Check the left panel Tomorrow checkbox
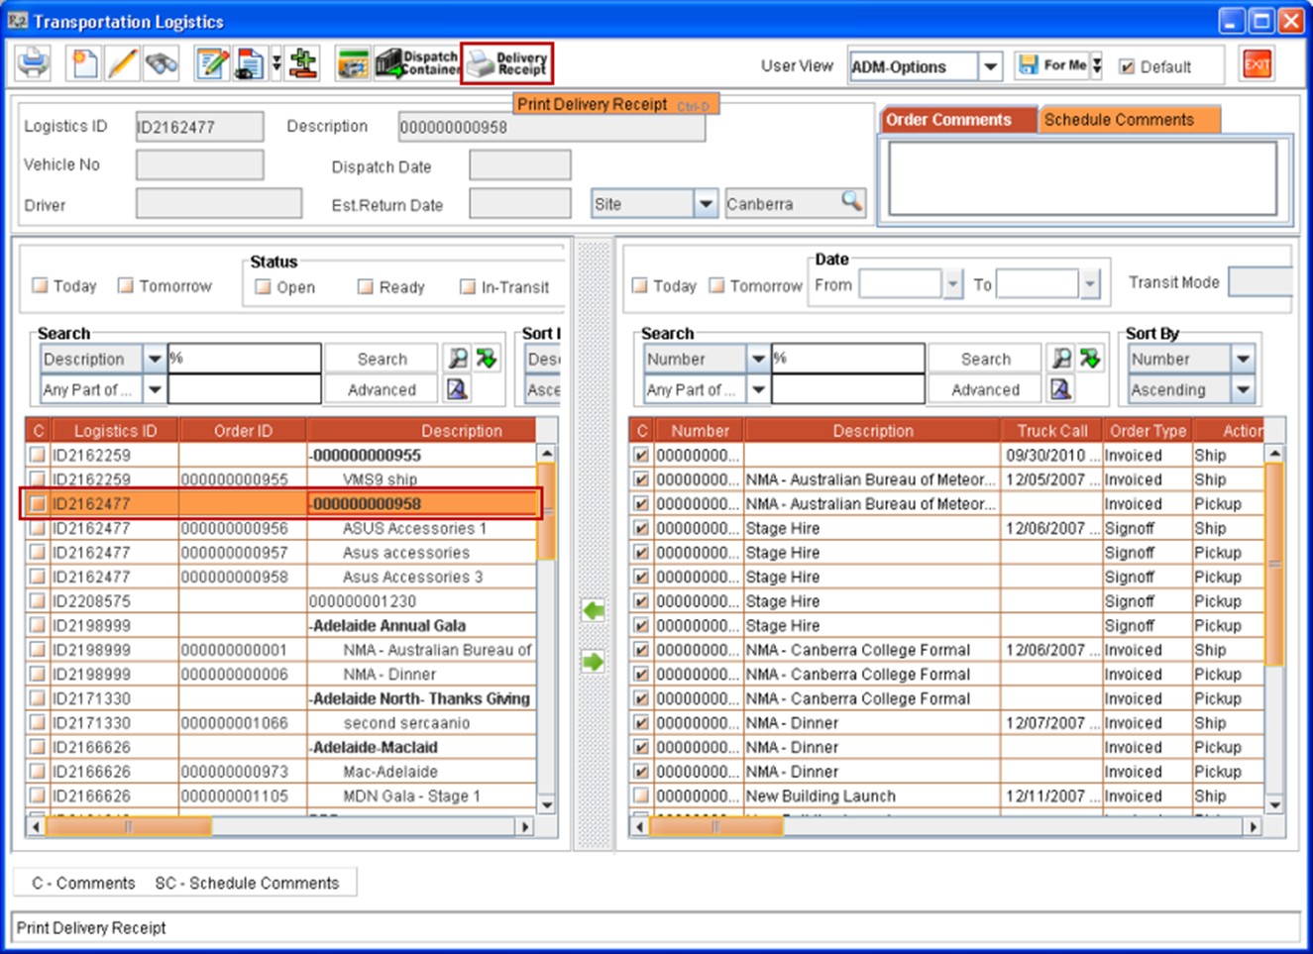Image resolution: width=1313 pixels, height=954 pixels. point(125,285)
